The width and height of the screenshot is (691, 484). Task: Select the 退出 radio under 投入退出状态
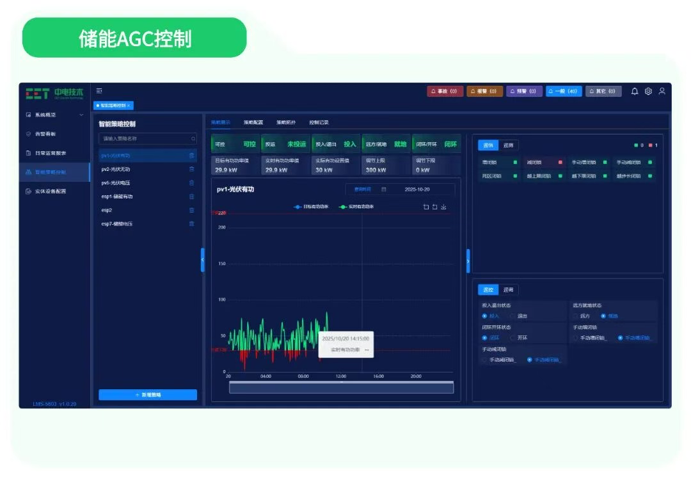(x=512, y=316)
